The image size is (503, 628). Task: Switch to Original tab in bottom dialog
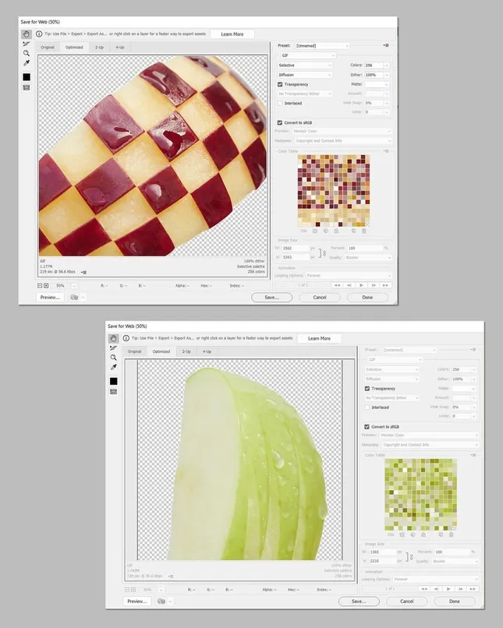(x=134, y=351)
